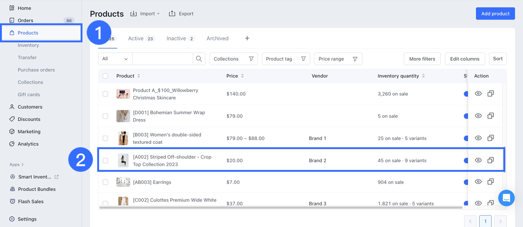Open external link icon beside Smart Inventory
The width and height of the screenshot is (523, 227).
pyautogui.click(x=57, y=177)
